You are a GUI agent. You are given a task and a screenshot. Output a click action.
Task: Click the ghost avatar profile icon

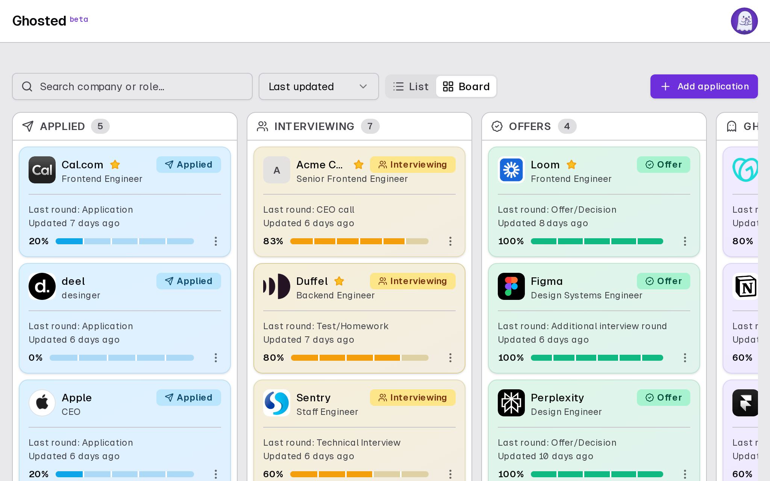(744, 21)
